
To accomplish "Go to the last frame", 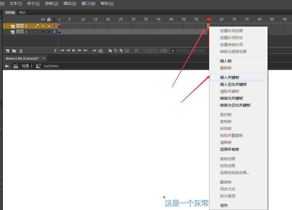I will 85,50.
